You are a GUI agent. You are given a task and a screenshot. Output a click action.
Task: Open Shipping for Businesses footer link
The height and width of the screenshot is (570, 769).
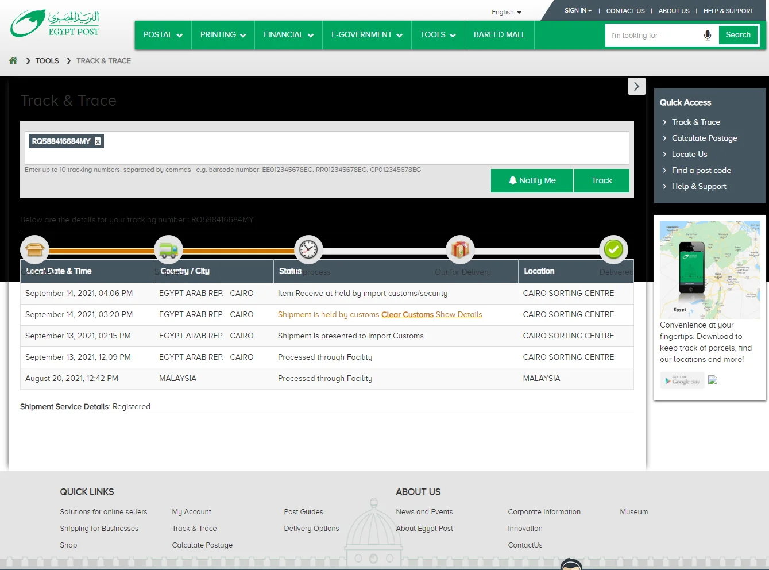coord(99,529)
